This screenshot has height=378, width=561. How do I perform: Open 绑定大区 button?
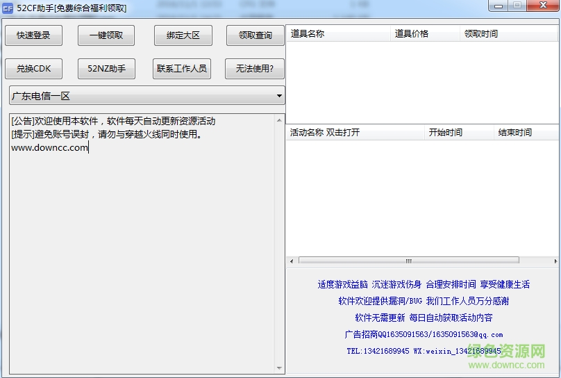tap(183, 35)
